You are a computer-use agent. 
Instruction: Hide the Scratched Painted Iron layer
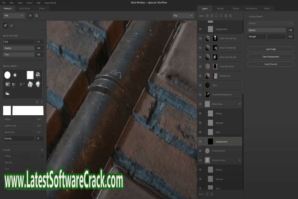(x=200, y=95)
